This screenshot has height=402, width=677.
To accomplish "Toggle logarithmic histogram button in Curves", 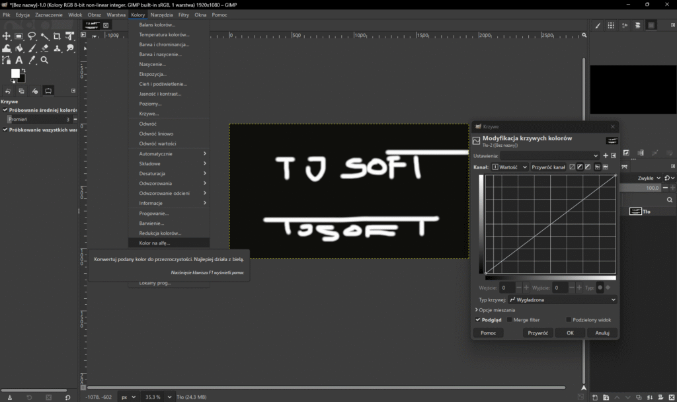I will [606, 167].
